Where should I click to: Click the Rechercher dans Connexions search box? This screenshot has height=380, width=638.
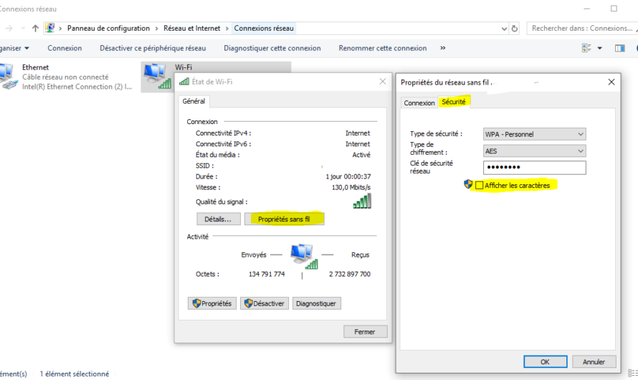583,28
